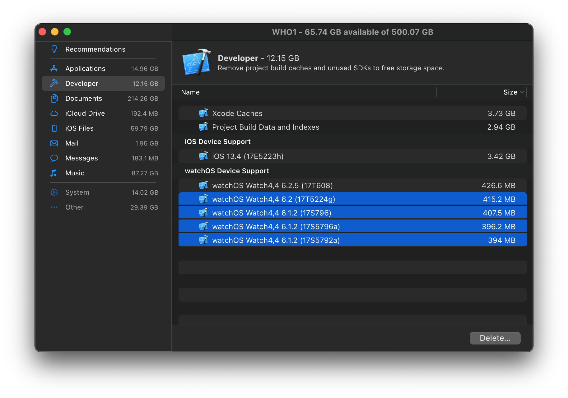Click the Messages bubble icon
Screen dimensions: 568x398
pos(54,158)
